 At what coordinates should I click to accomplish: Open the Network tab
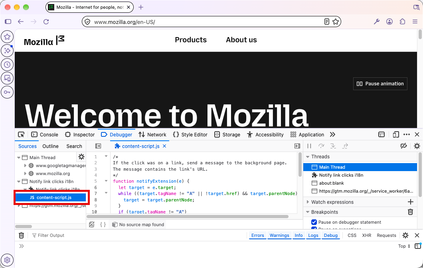pos(152,134)
